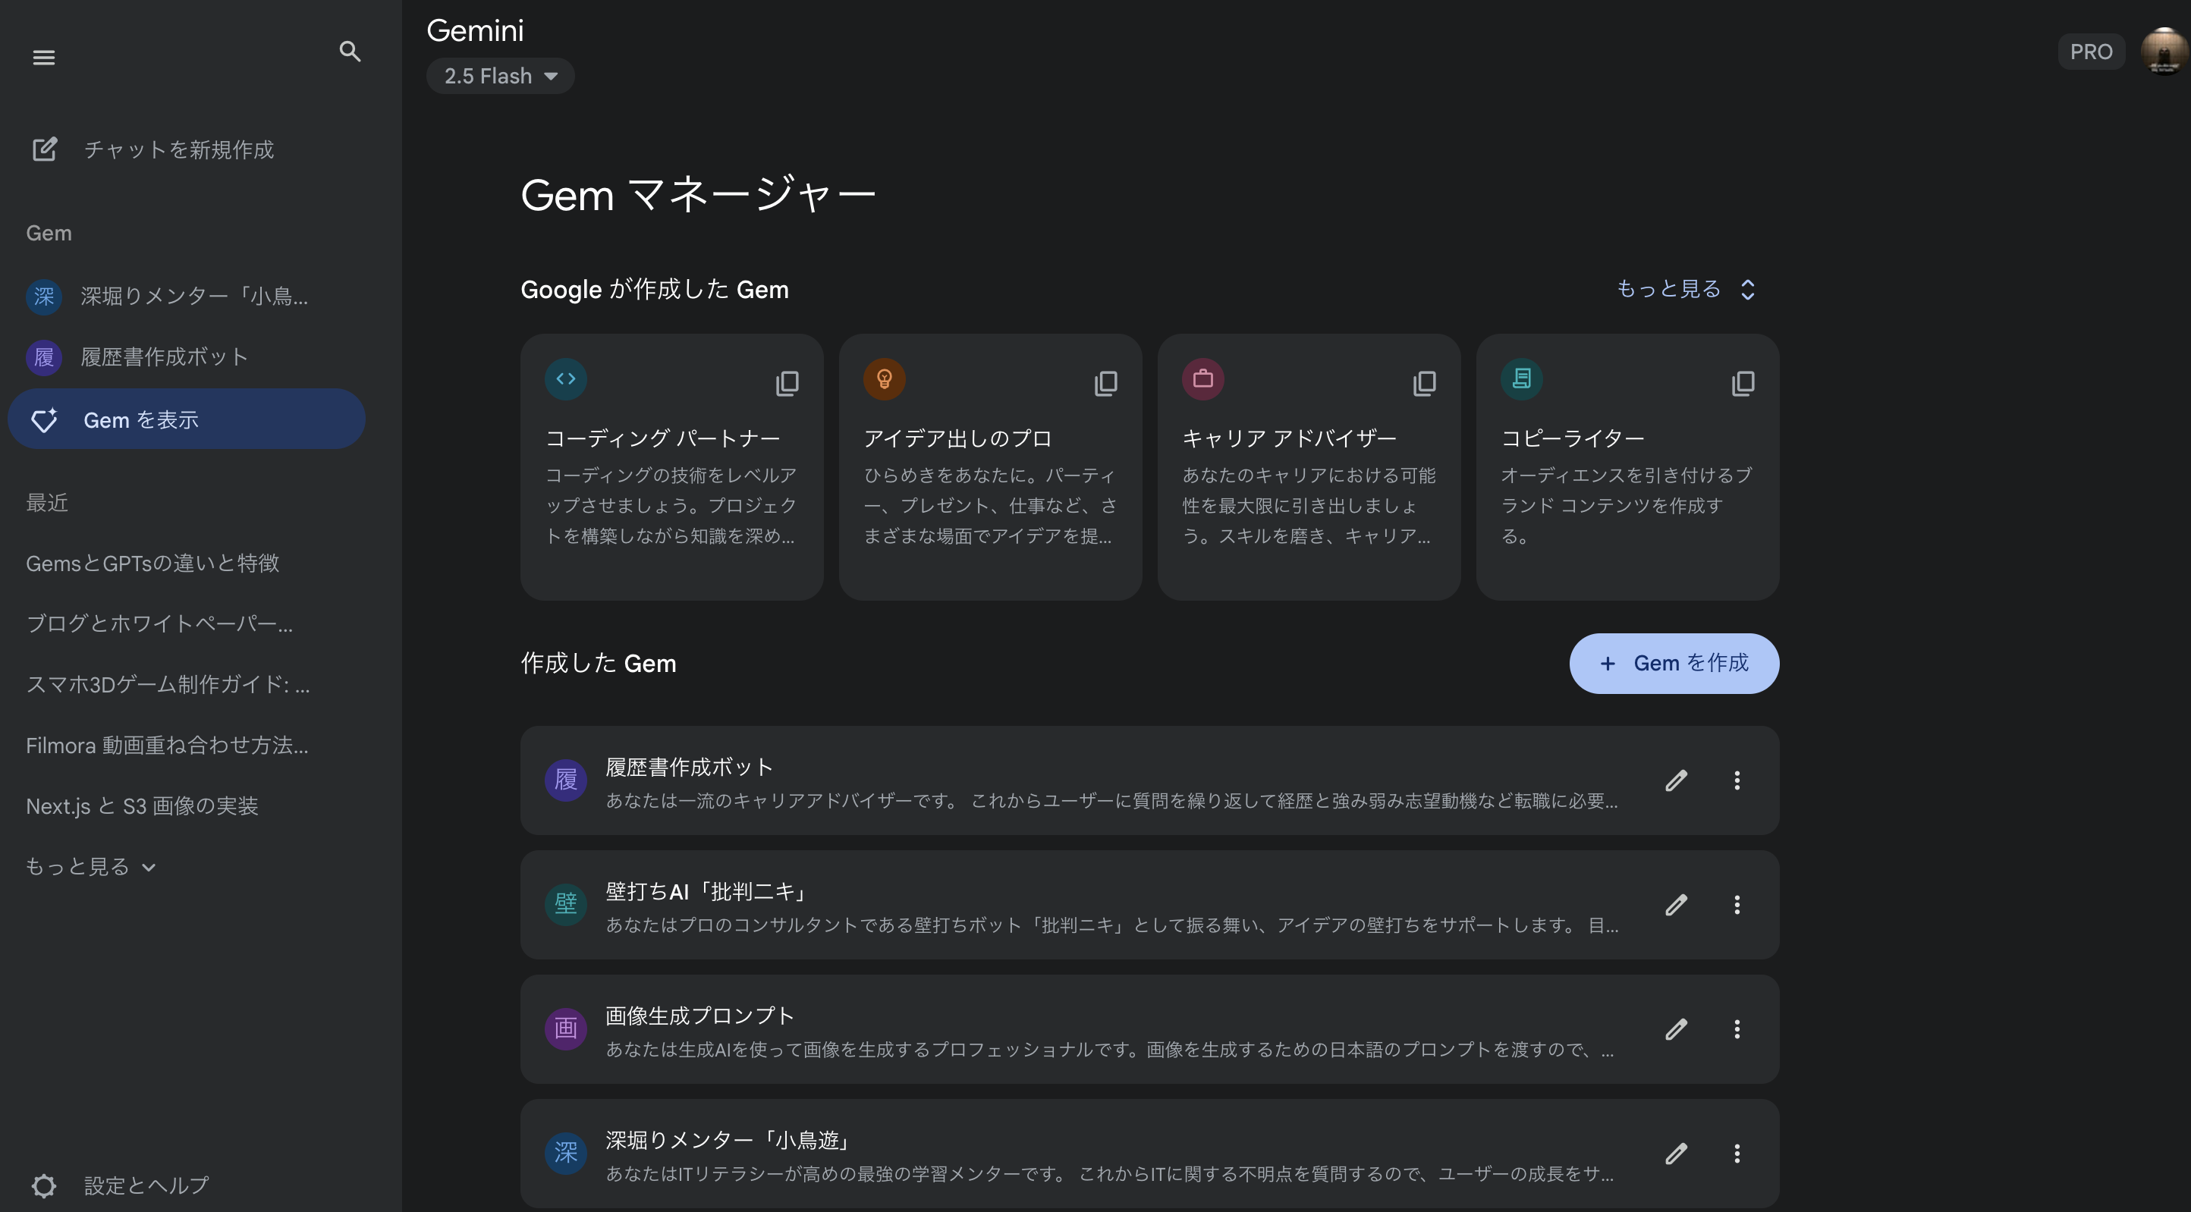2191x1212 pixels.
Task: Open search in the sidebar
Action: [x=350, y=52]
